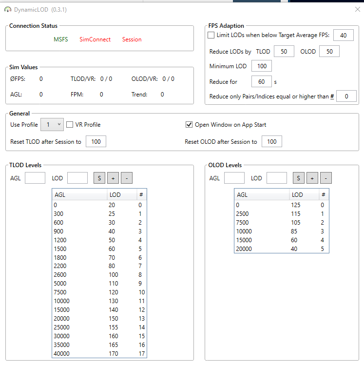Screen dimensions: 364x365
Task: Click the plus button in TLOD Levels
Action: click(x=113, y=178)
